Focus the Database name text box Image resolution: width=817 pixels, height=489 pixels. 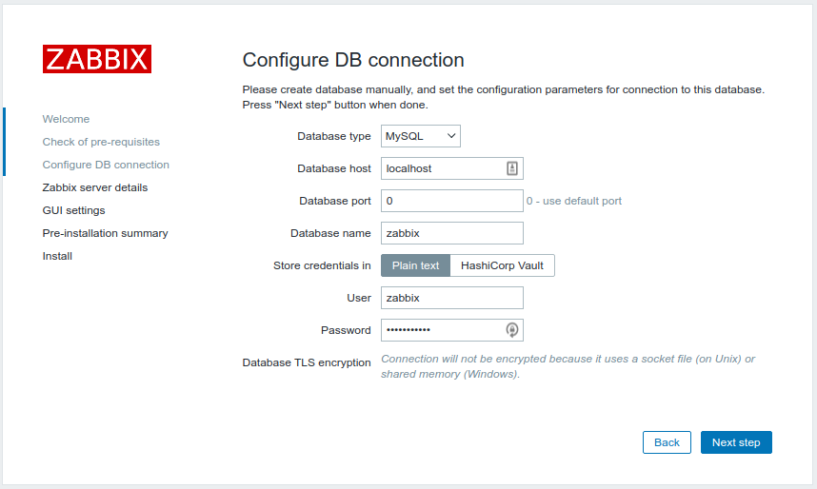(x=451, y=233)
